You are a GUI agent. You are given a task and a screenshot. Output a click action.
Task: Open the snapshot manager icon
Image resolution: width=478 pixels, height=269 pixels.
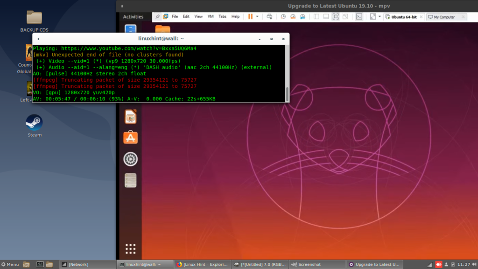[x=302, y=16]
